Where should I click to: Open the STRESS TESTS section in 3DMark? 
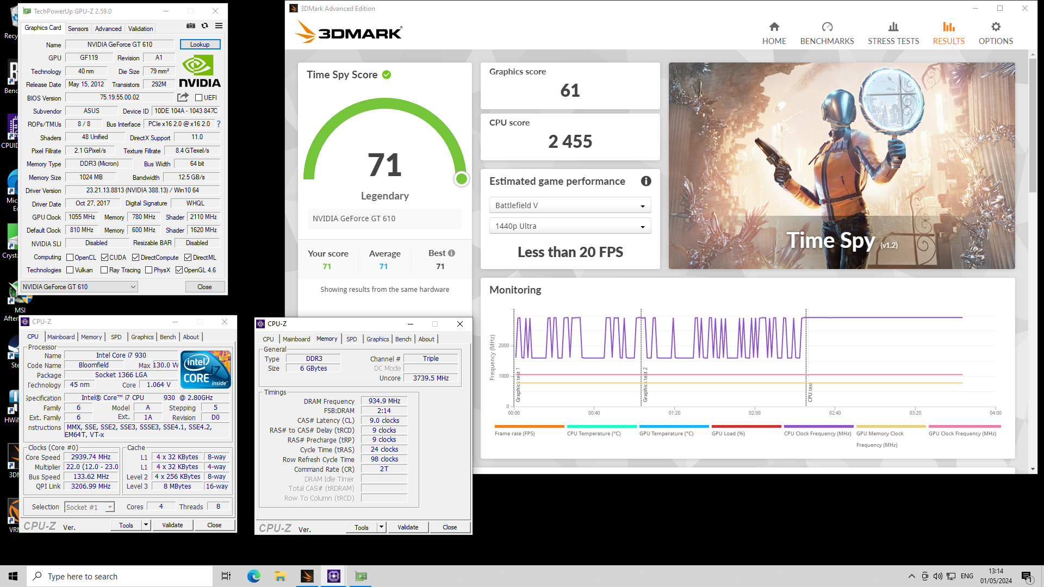[x=893, y=33]
